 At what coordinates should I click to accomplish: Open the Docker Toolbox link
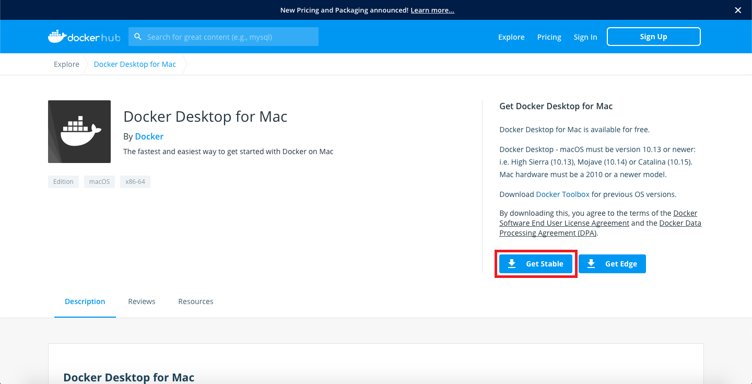(563, 194)
